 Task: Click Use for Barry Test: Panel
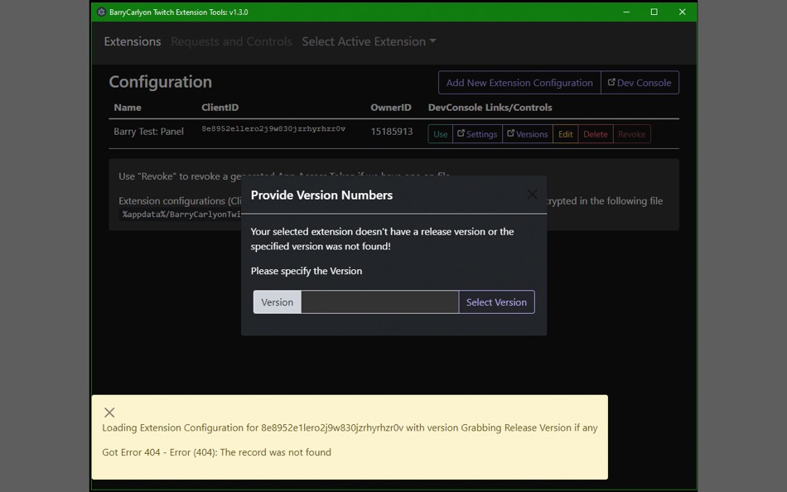[x=440, y=134]
